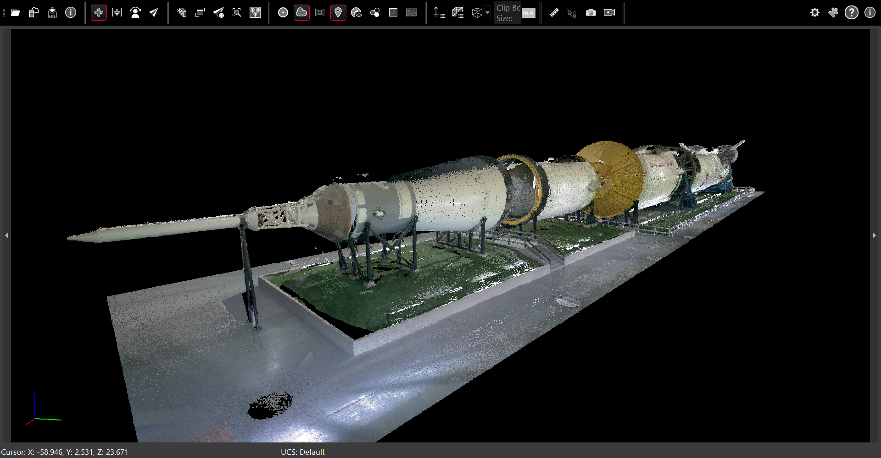Expand the clip box dropdown arrow

tap(487, 13)
